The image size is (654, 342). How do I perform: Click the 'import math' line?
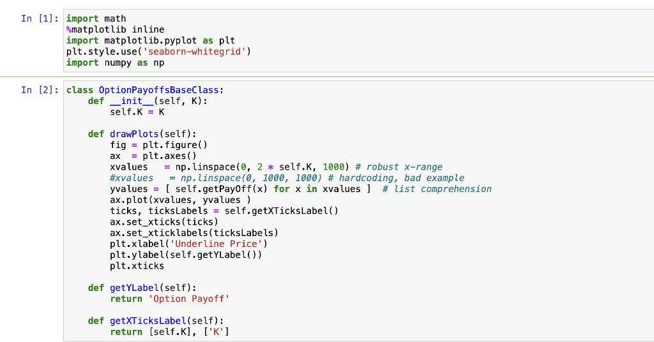(96, 19)
